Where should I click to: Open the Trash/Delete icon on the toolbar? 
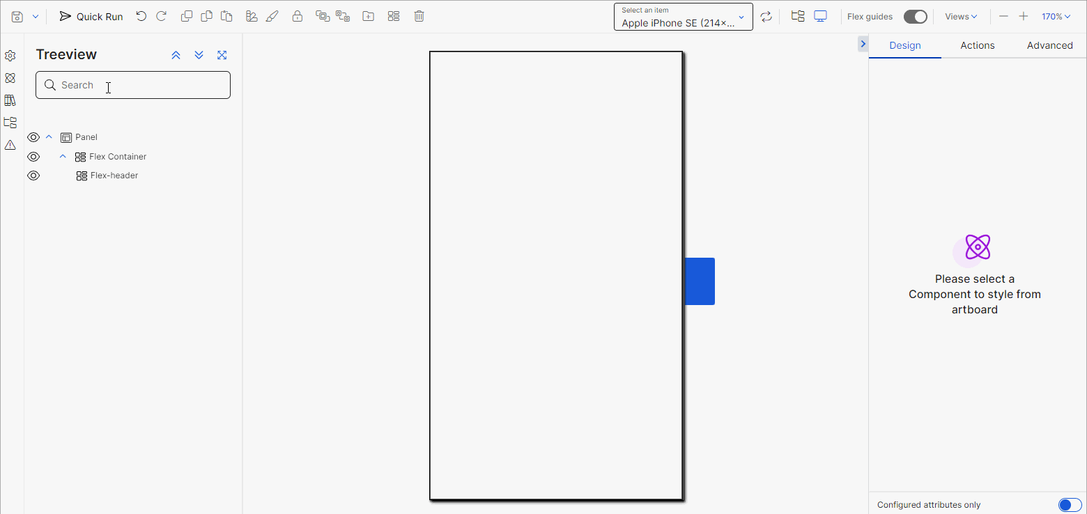coord(419,15)
